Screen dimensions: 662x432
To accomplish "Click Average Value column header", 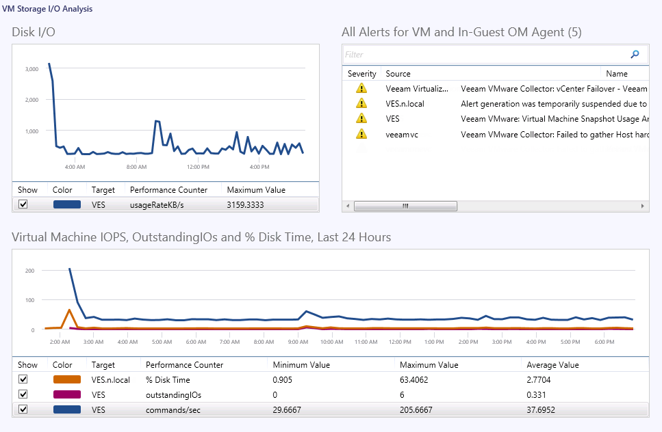I will click(552, 365).
